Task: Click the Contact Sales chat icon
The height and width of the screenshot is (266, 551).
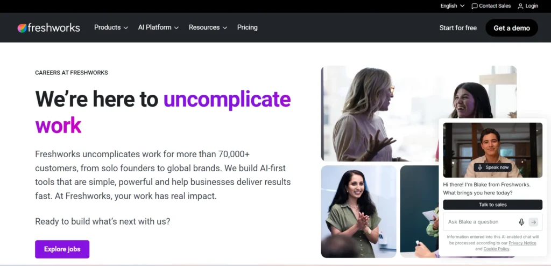Action: click(x=475, y=6)
